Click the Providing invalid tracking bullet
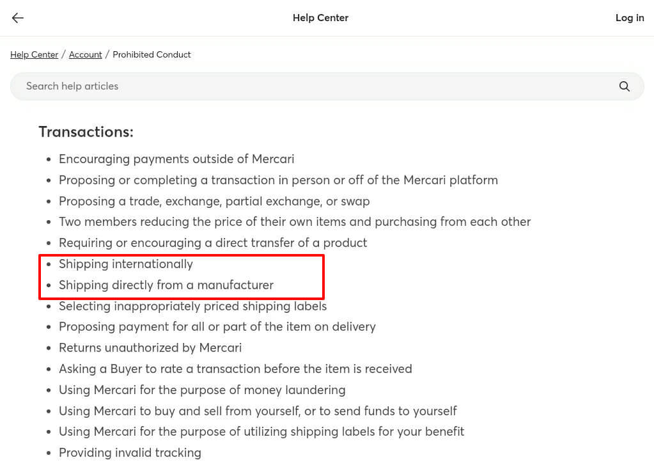The image size is (654, 476). coord(130,452)
